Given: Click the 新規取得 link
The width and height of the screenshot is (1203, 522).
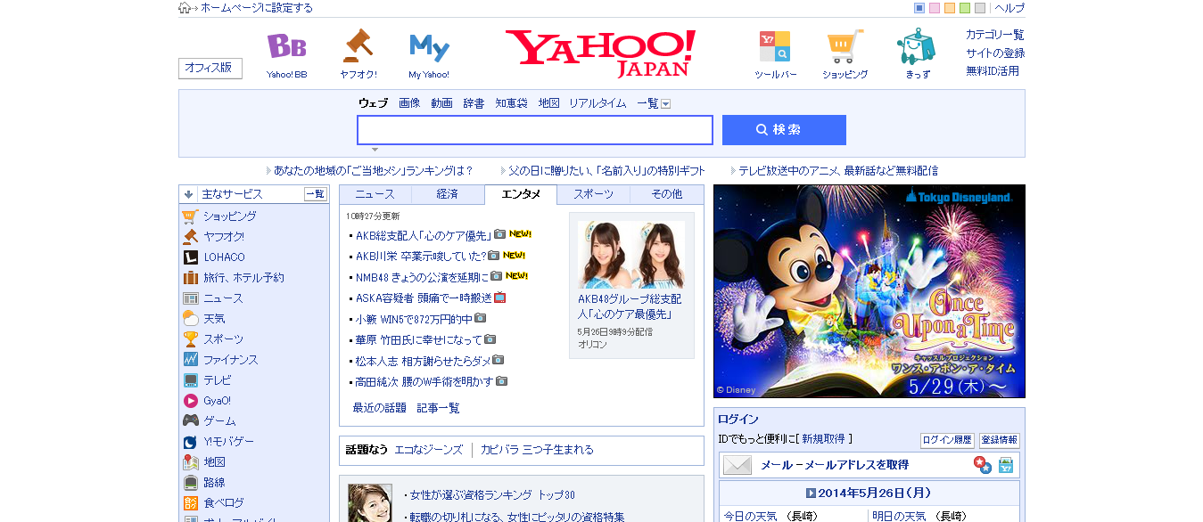Looking at the screenshot, I should coord(823,439).
